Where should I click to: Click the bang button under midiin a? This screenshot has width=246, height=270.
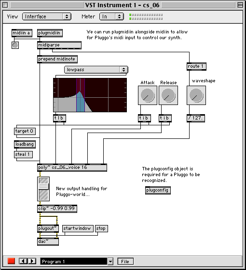click(x=15, y=45)
